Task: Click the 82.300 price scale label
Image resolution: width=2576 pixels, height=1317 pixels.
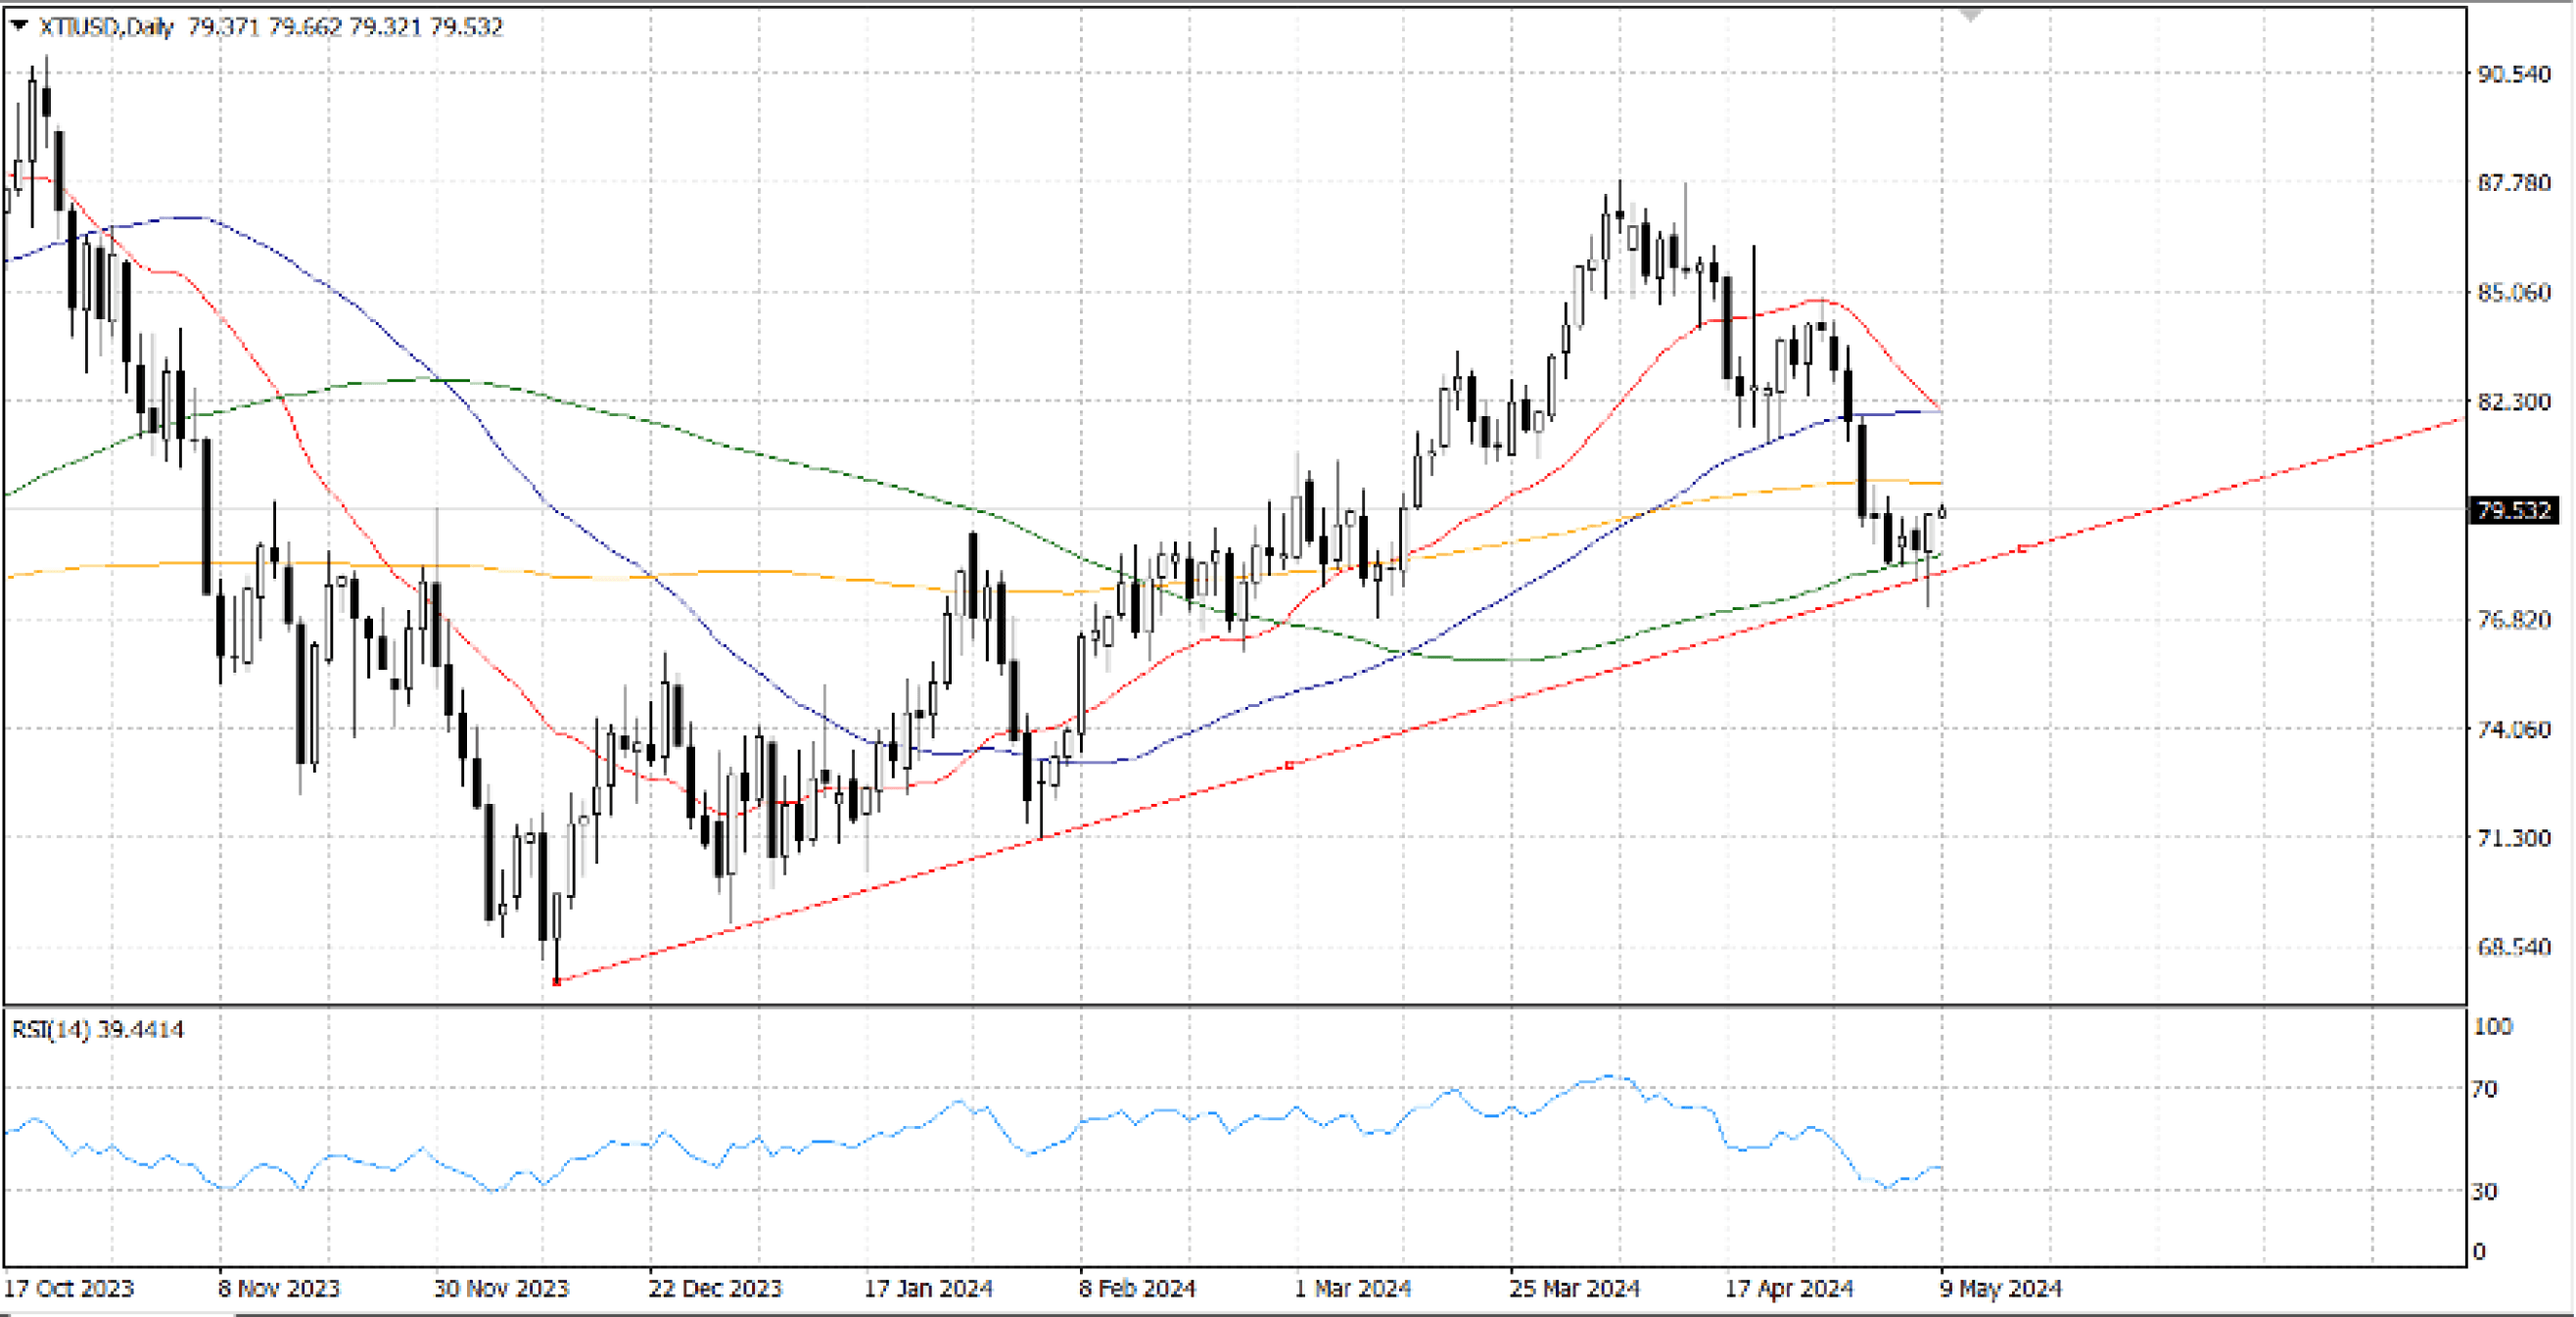Action: (2513, 402)
